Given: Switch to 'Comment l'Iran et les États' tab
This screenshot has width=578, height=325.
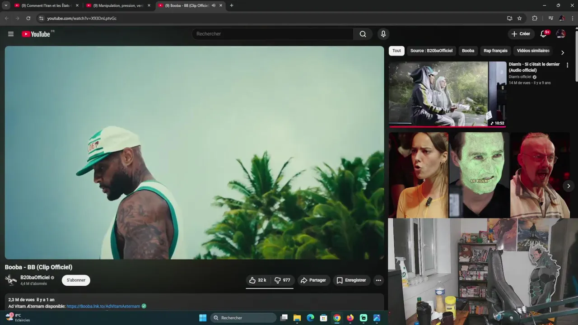Looking at the screenshot, I should point(47,5).
